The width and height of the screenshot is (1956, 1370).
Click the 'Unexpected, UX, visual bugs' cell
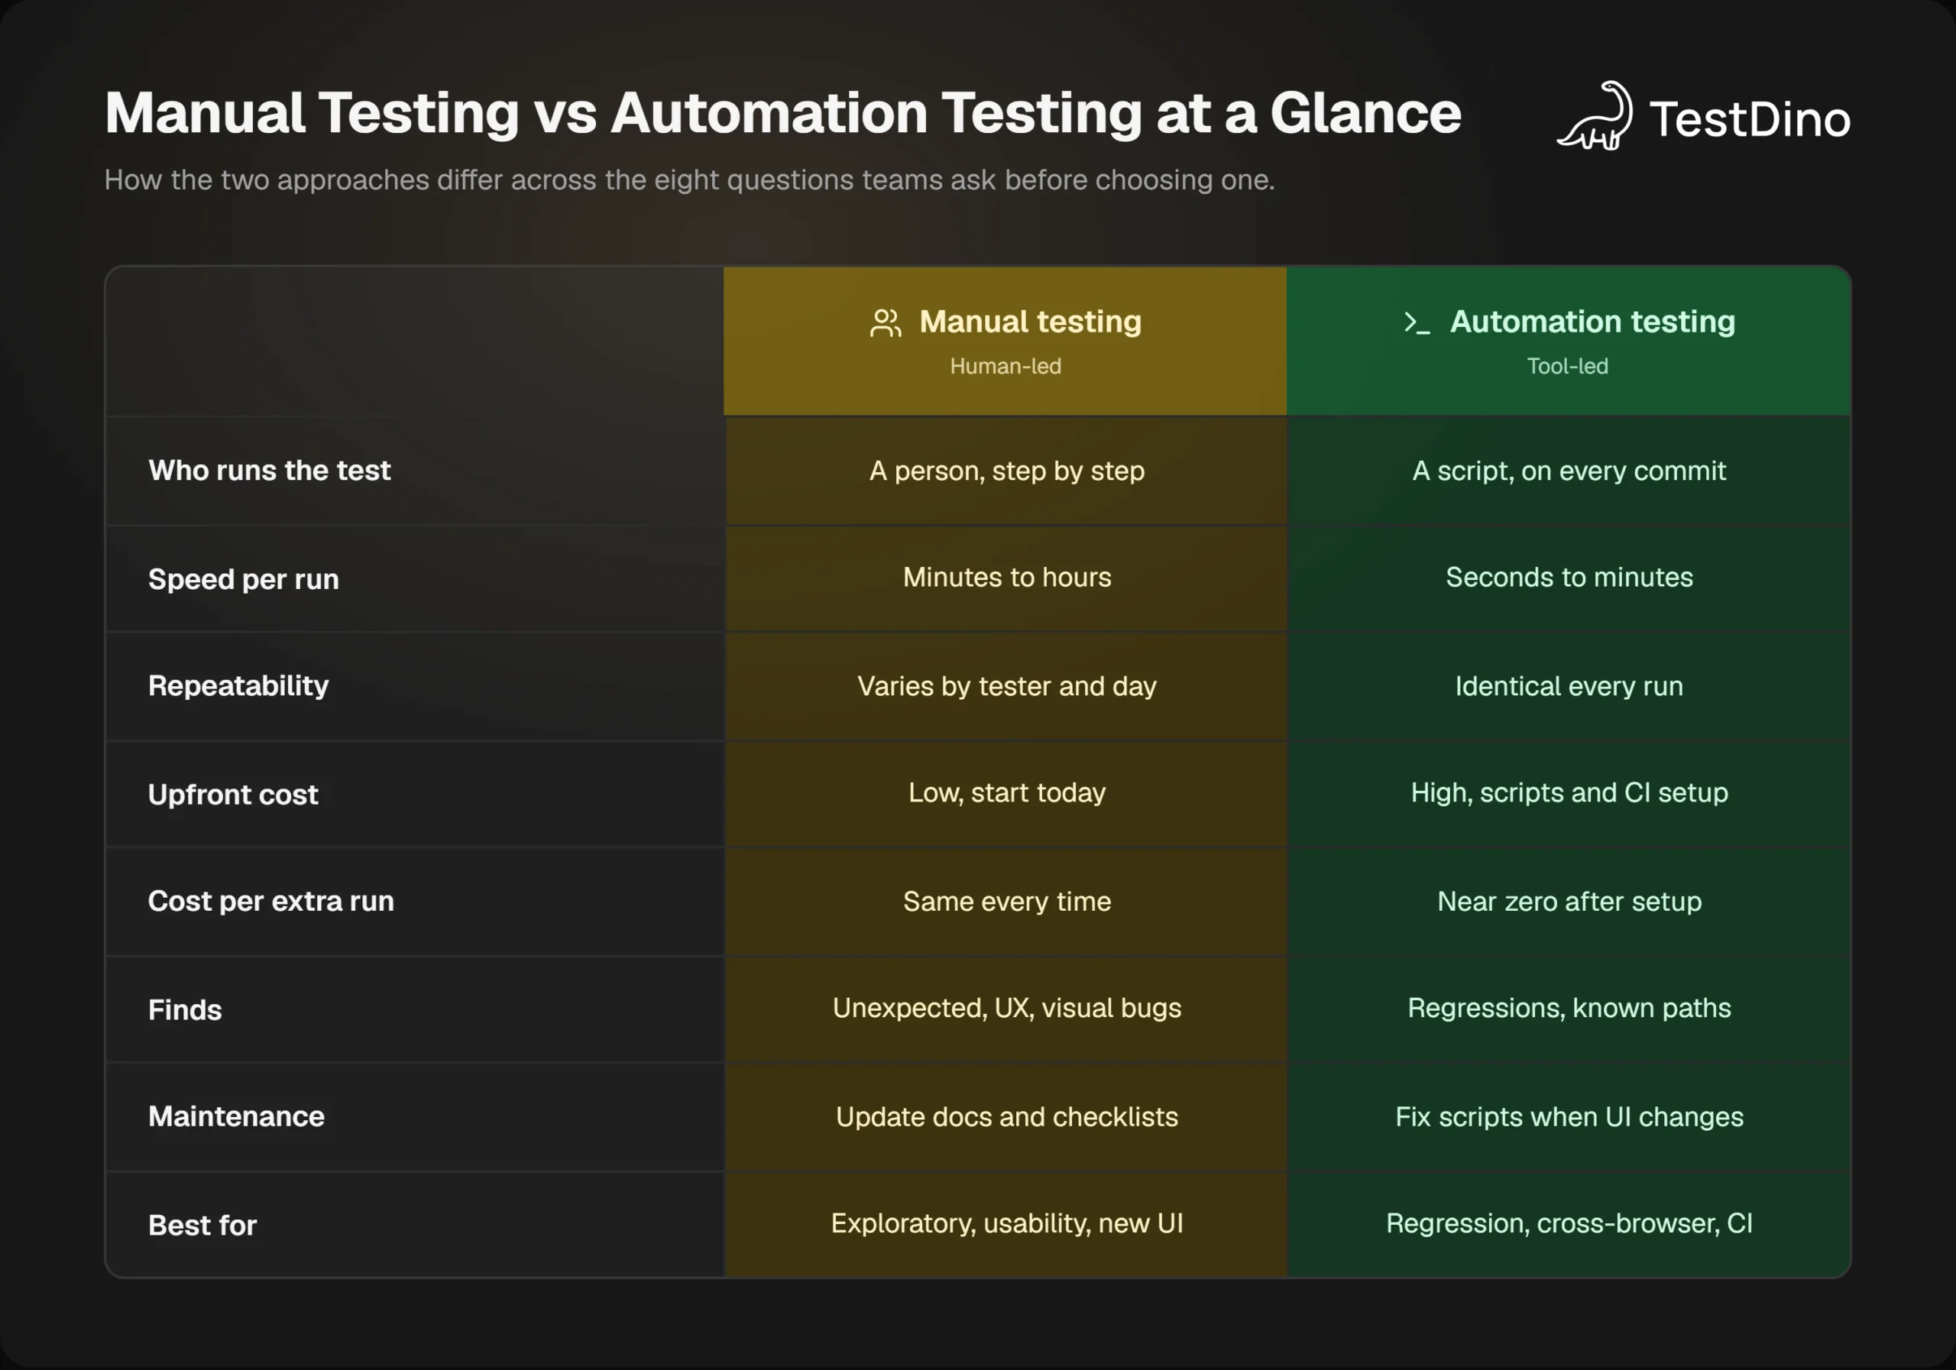click(x=1006, y=1009)
